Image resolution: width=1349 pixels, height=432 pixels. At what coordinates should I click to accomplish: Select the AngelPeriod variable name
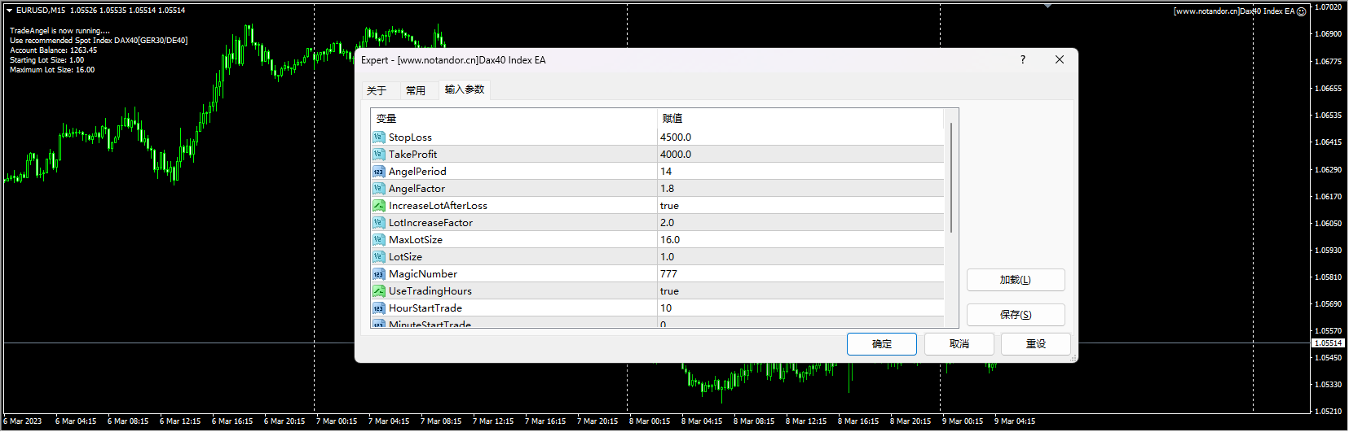point(417,172)
